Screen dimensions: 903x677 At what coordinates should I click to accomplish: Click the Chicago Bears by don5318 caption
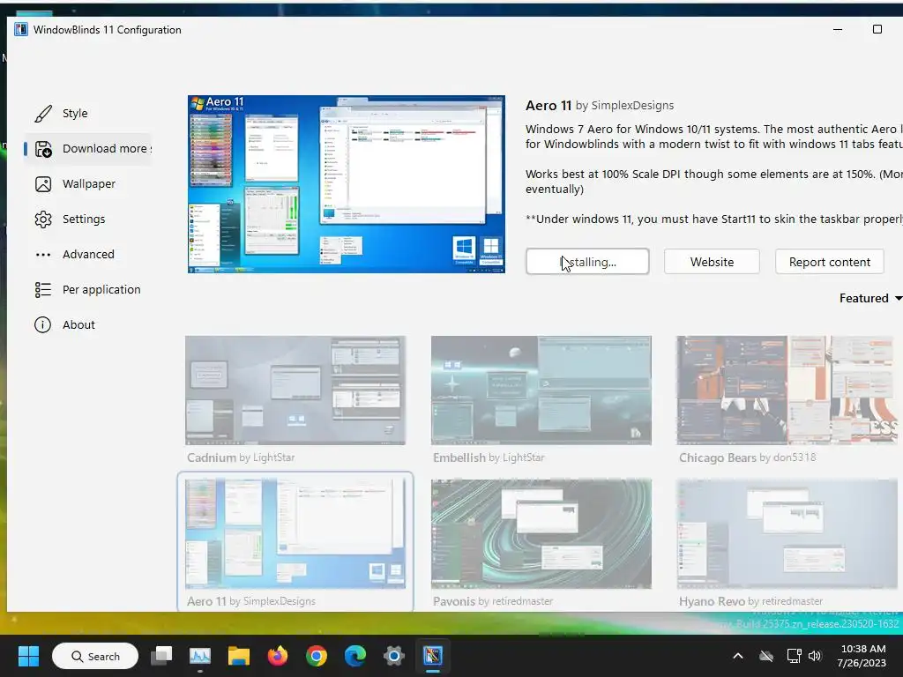(x=747, y=458)
